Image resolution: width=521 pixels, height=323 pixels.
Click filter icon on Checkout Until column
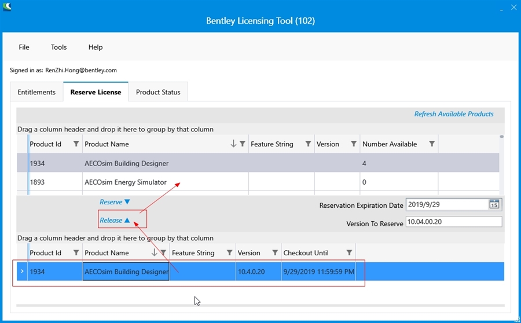pos(349,253)
